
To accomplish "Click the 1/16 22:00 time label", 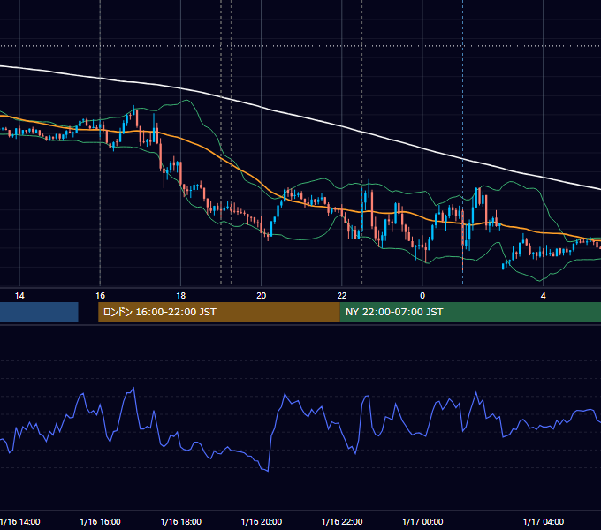I will [342, 521].
